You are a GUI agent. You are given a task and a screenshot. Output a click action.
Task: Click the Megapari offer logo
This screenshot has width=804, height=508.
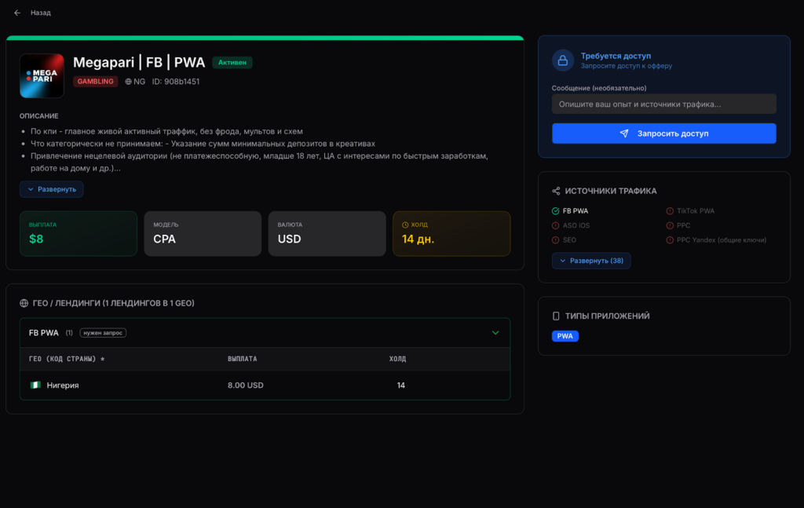pyautogui.click(x=42, y=76)
